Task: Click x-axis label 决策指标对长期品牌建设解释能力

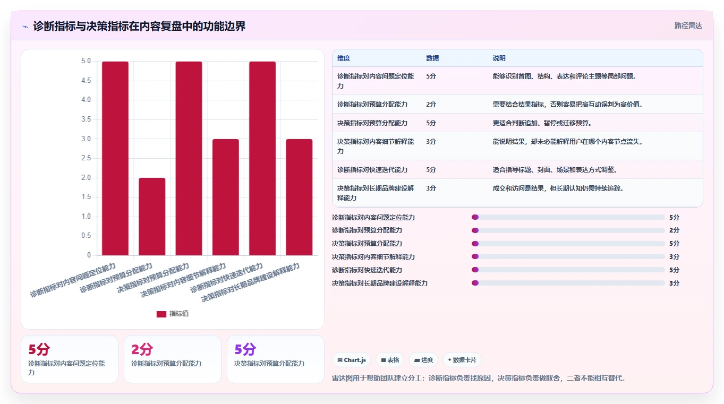Action: pyautogui.click(x=250, y=282)
